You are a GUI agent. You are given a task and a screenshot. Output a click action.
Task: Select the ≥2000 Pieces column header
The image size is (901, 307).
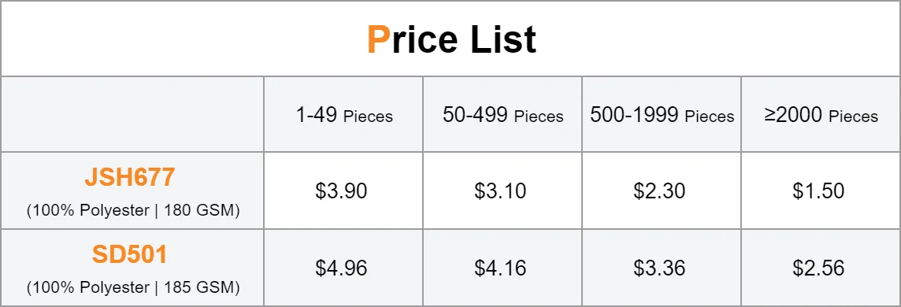(821, 116)
